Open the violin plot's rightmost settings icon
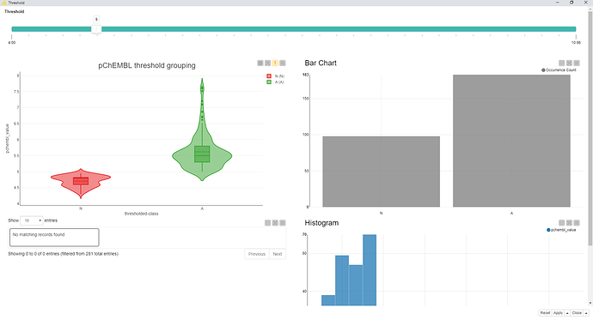The height and width of the screenshot is (320, 593). [x=283, y=63]
